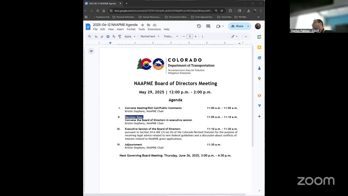This screenshot has width=348, height=196.
Task: Open Chrome downloads icon
Action: coord(248,11)
